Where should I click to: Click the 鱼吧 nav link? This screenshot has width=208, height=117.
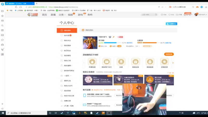click(x=90, y=15)
